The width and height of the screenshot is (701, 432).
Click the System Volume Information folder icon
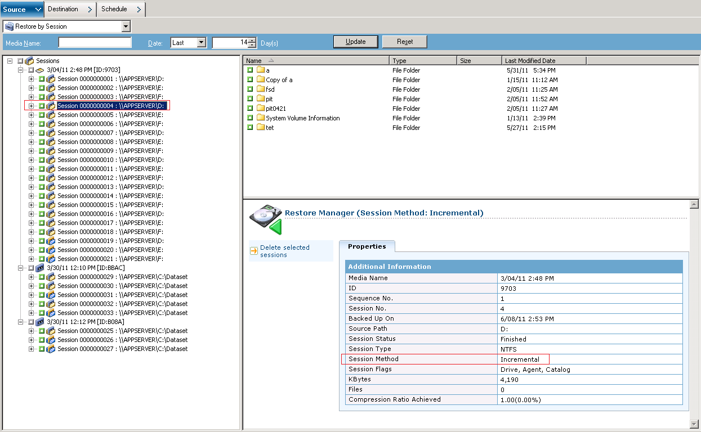(260, 118)
